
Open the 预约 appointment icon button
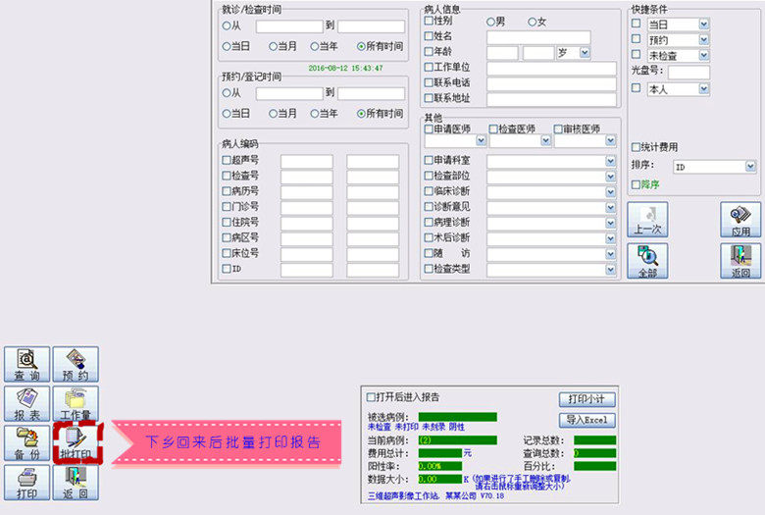click(76, 364)
